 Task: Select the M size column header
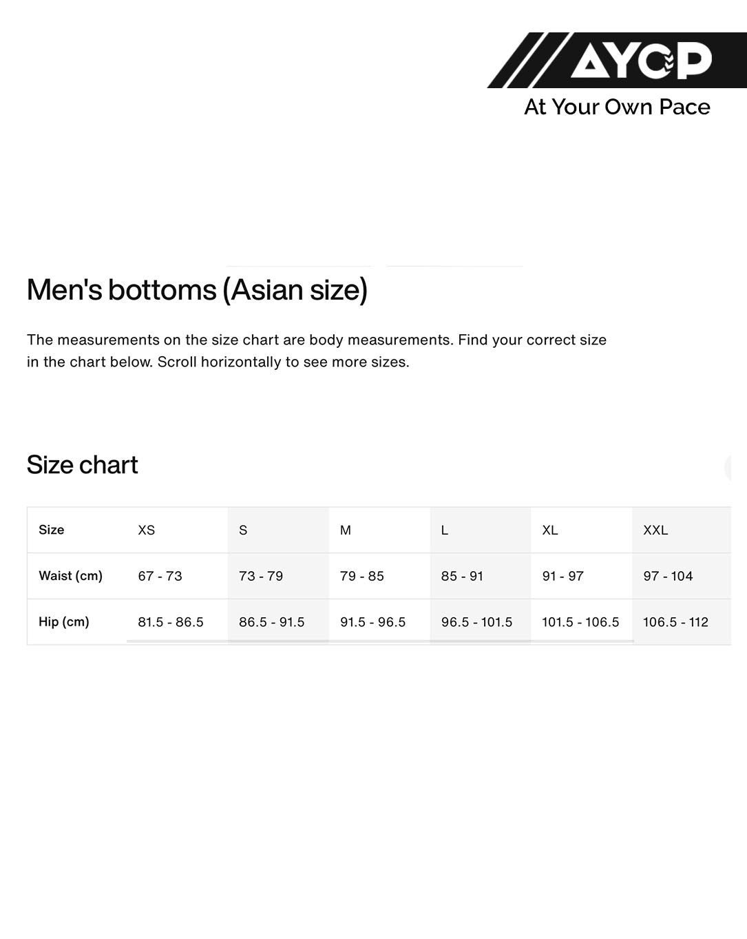point(346,530)
